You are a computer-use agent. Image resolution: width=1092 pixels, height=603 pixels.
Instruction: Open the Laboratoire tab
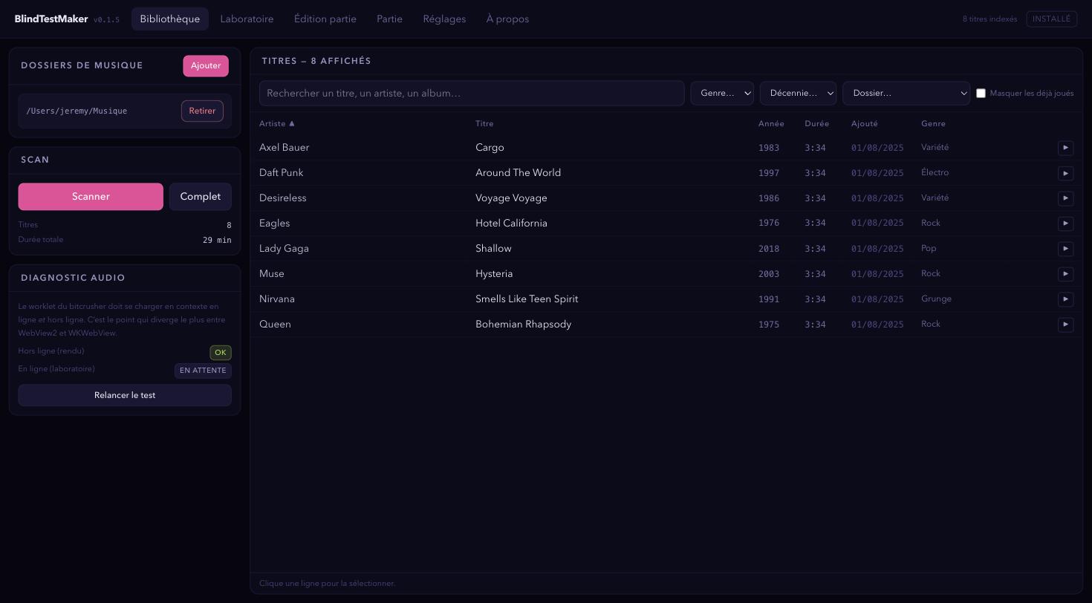pyautogui.click(x=247, y=19)
